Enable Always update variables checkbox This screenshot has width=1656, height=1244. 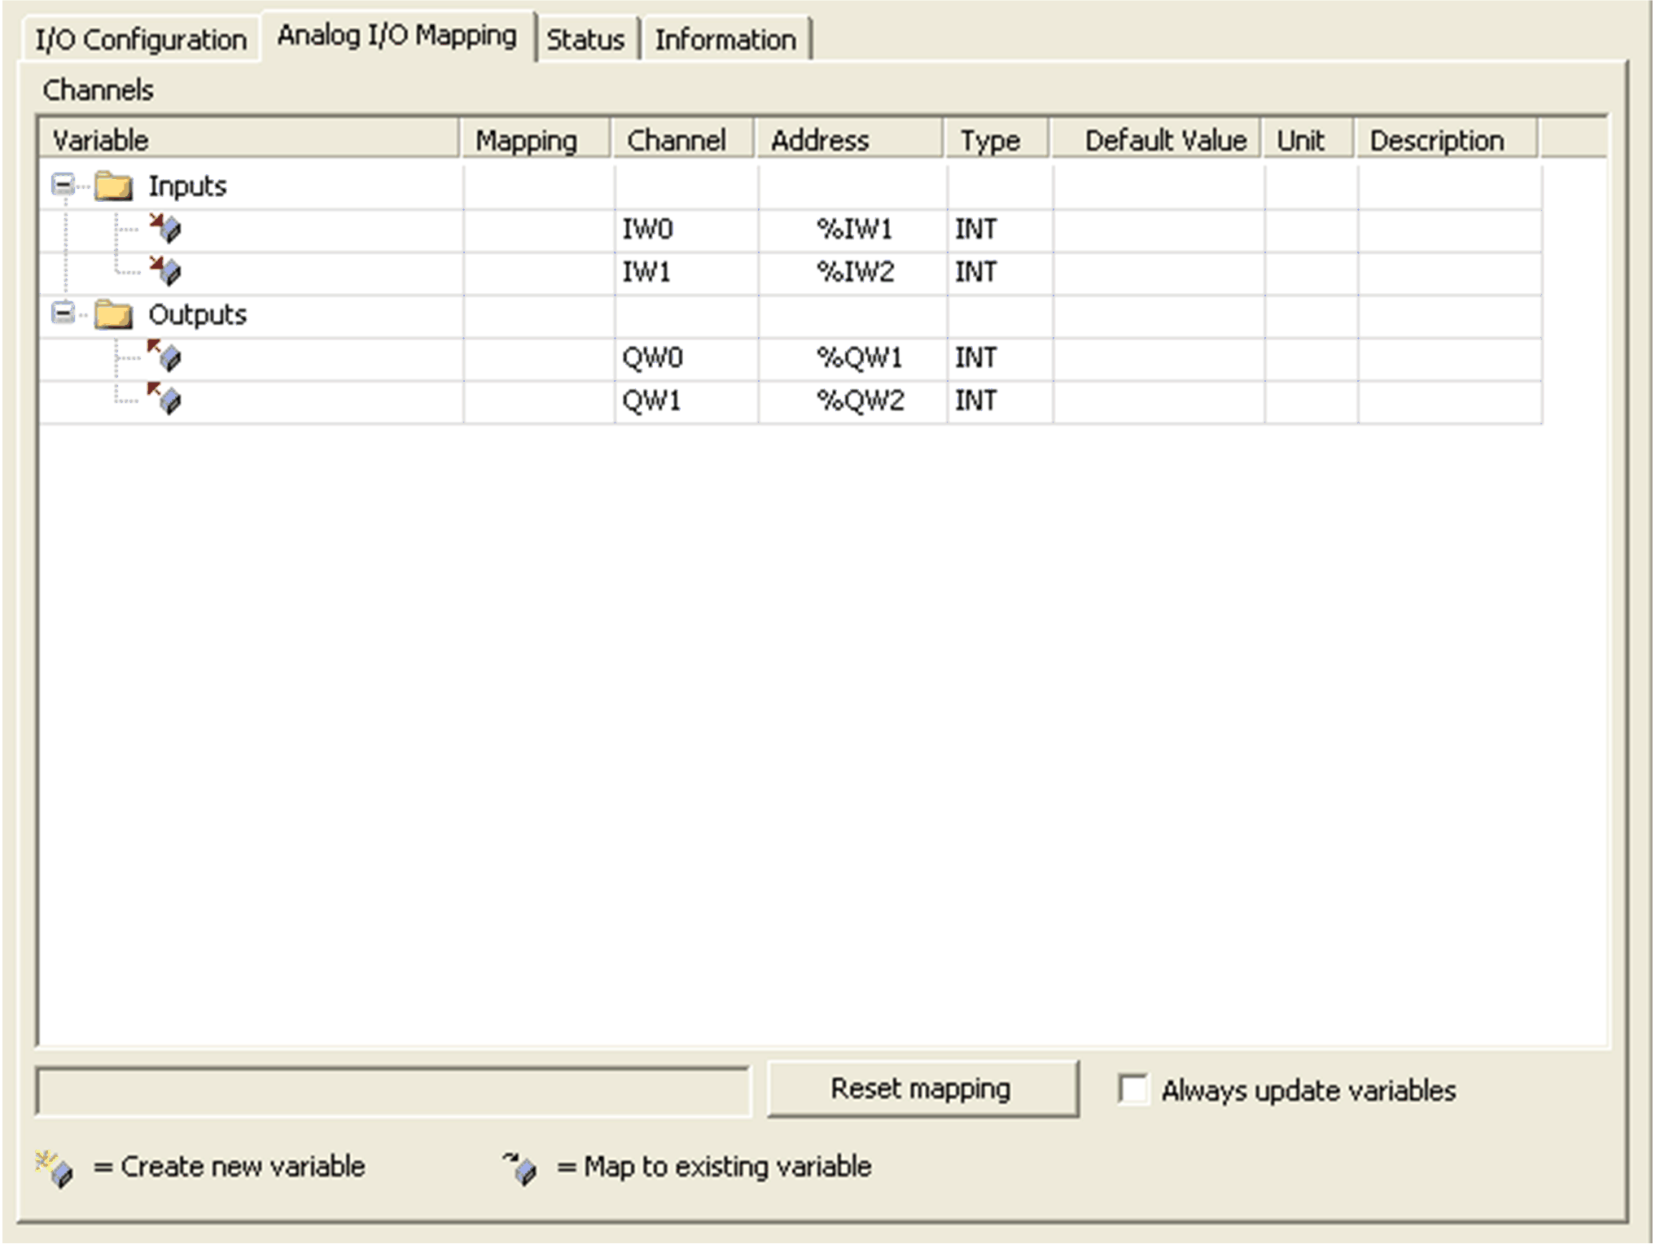[1132, 1089]
